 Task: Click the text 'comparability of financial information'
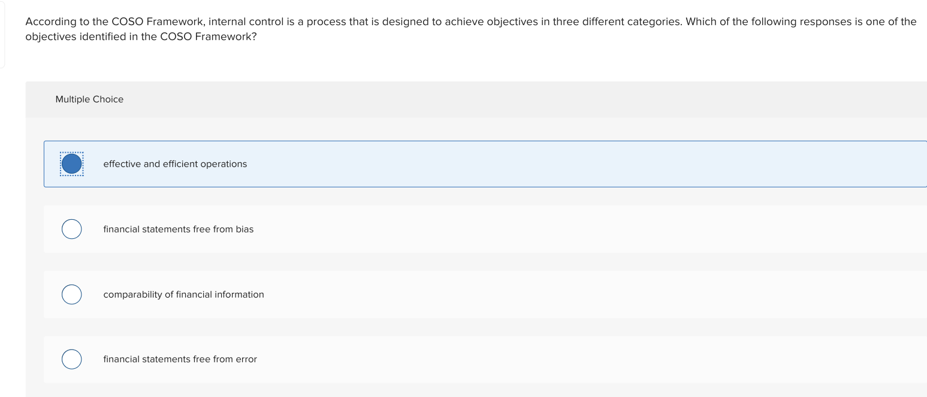(183, 294)
